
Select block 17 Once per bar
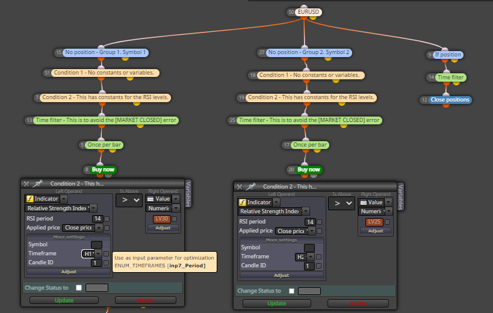[309, 145]
